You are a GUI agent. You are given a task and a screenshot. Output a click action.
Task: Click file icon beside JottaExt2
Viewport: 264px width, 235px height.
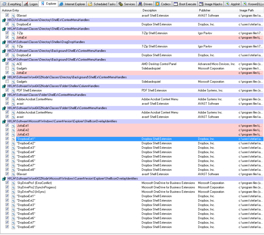[14, 130]
